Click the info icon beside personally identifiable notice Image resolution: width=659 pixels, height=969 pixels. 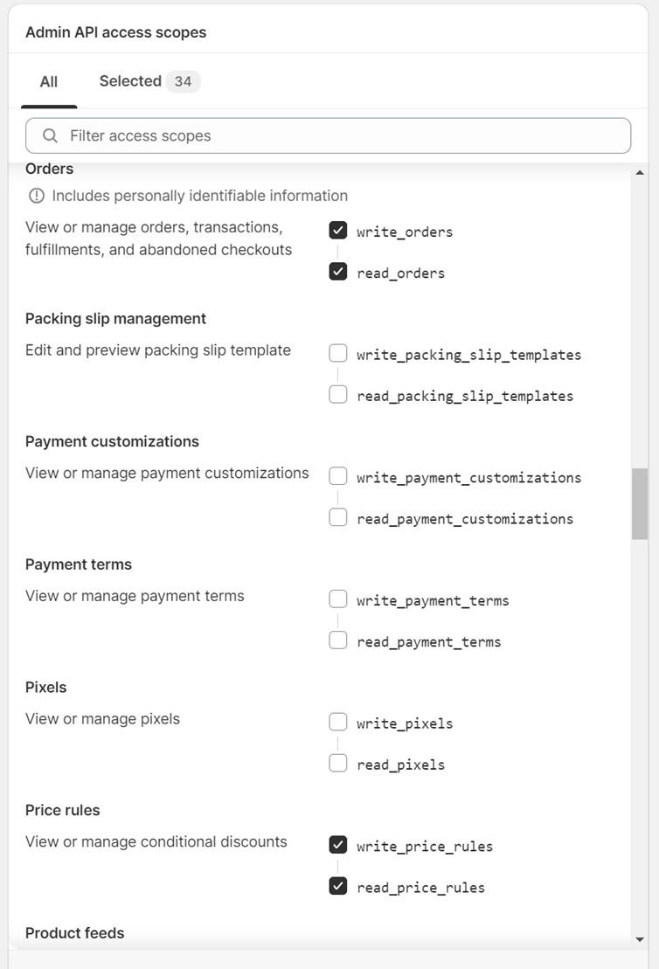(x=37, y=196)
